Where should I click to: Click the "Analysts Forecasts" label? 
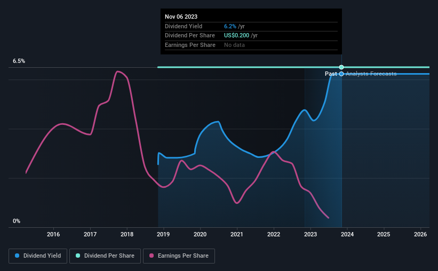coord(371,74)
